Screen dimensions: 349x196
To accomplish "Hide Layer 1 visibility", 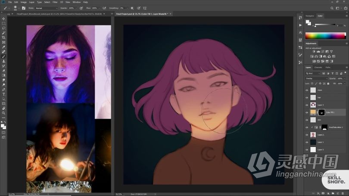I will point(307,142).
